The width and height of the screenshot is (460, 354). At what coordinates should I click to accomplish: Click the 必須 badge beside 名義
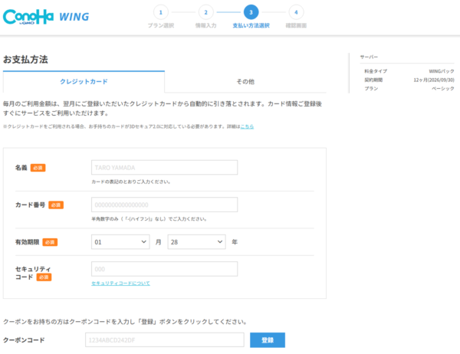click(x=38, y=168)
